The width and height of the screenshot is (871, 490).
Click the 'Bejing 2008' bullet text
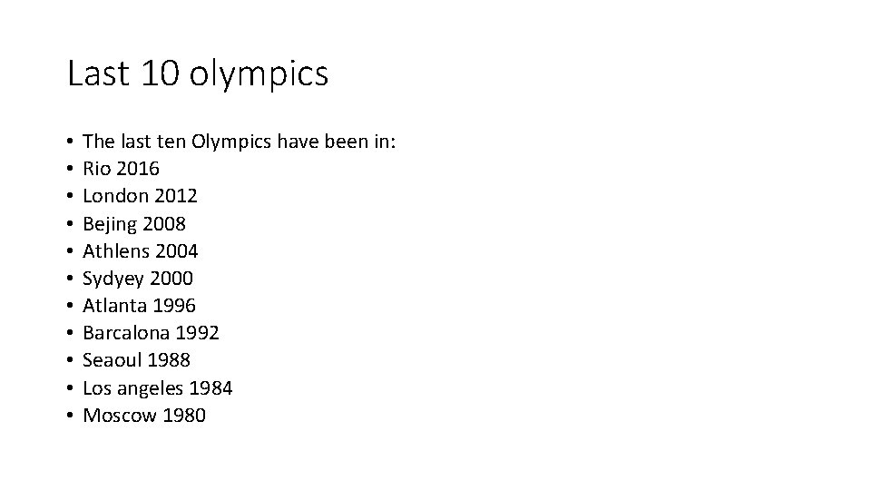pyautogui.click(x=134, y=224)
